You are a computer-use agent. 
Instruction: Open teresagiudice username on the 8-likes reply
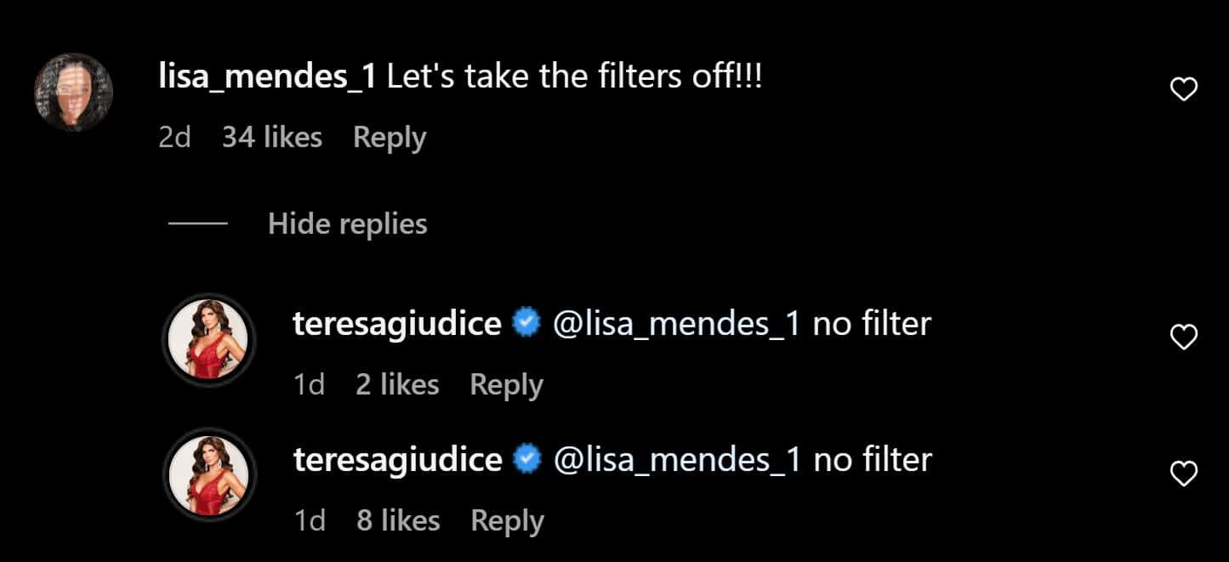tap(397, 460)
